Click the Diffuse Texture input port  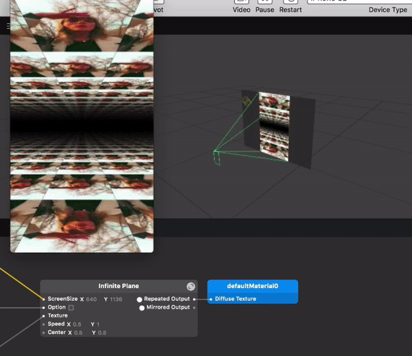pos(211,299)
